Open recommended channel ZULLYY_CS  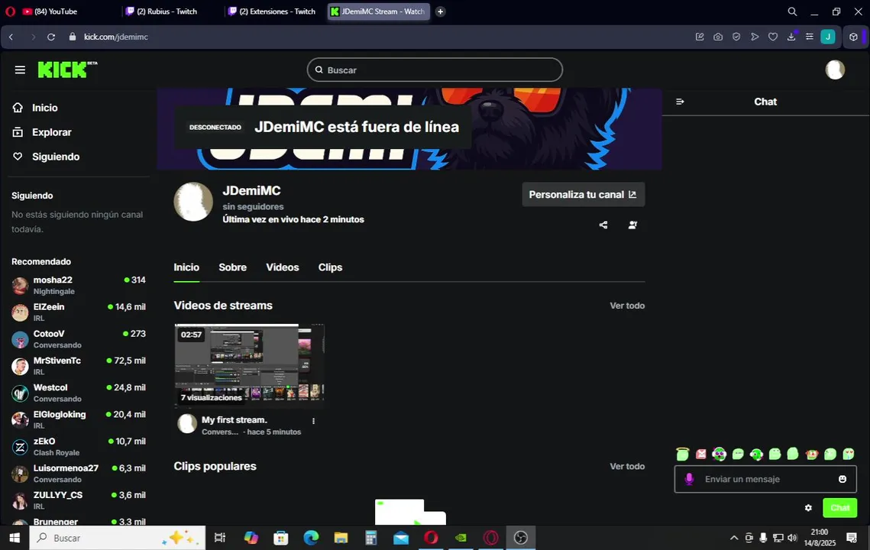78,500
